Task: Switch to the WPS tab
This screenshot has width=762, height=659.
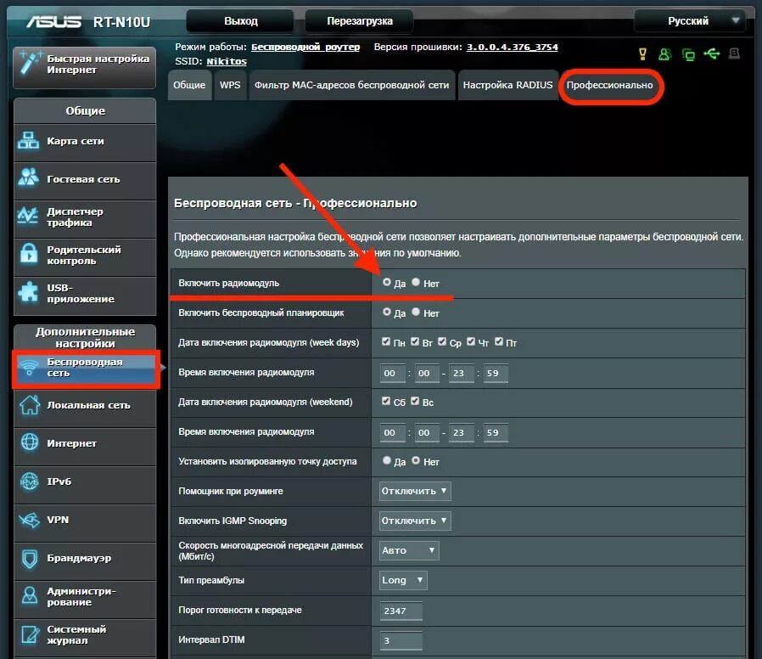Action: 230,85
